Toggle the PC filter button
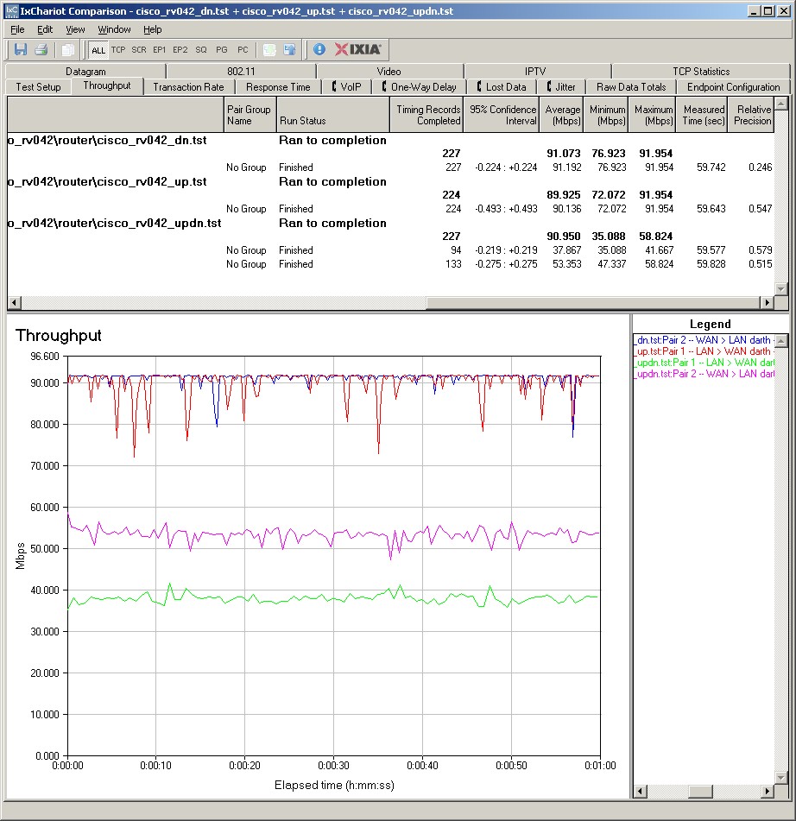 coord(243,50)
